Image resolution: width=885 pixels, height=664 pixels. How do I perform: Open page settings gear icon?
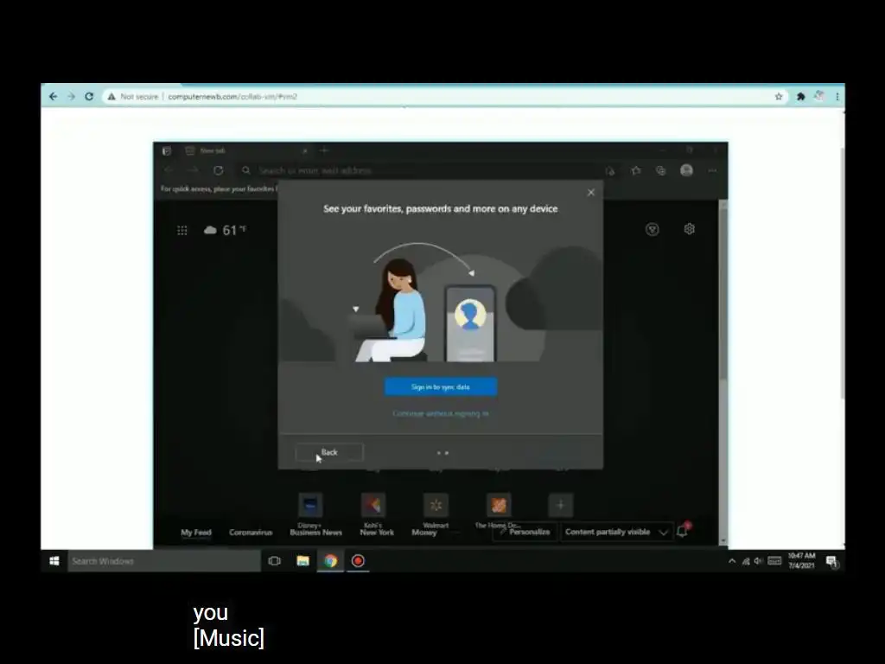689,228
